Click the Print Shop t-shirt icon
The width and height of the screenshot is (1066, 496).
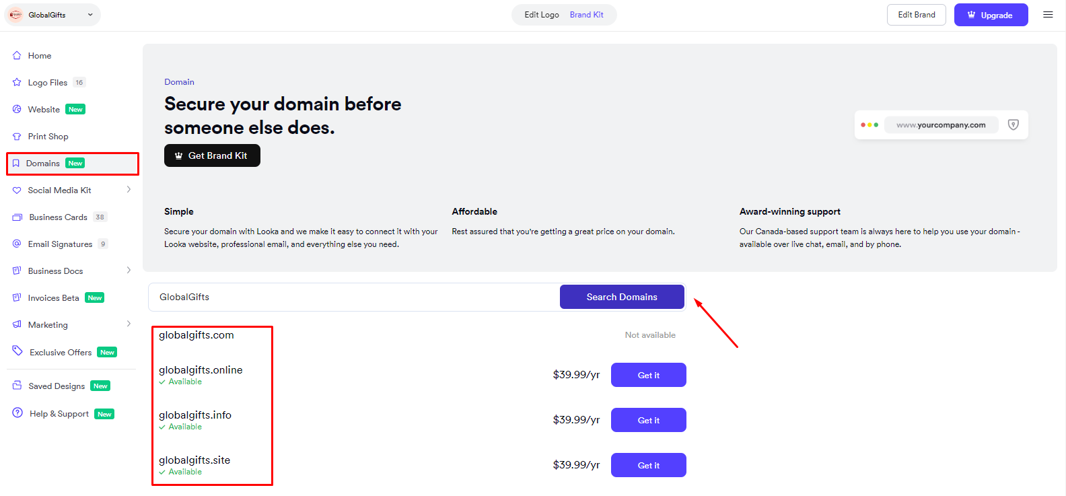coord(17,136)
